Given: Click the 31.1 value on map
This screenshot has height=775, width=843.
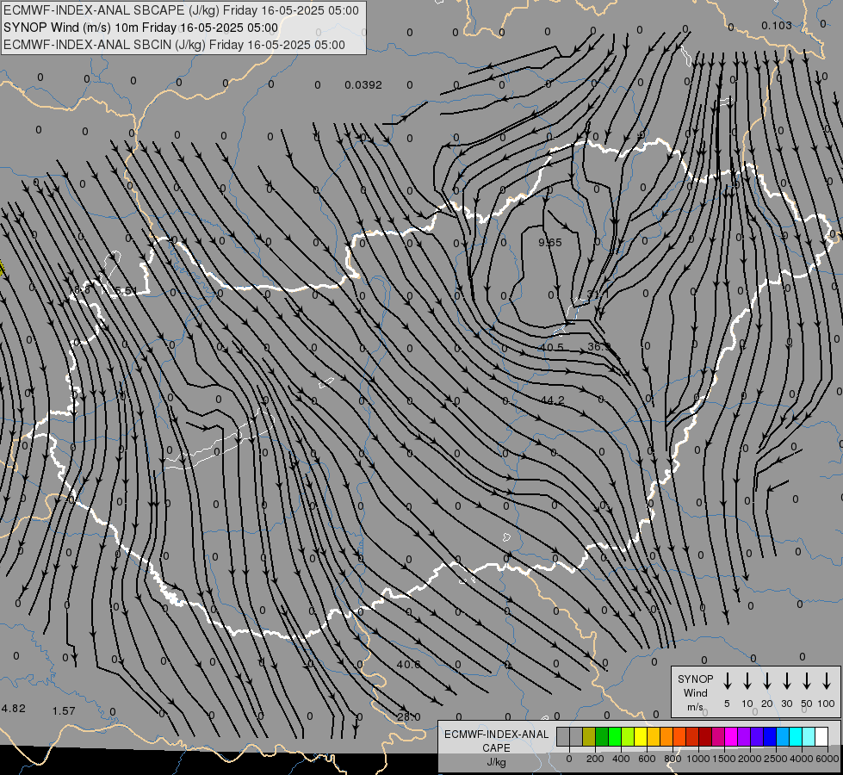Looking at the screenshot, I should 598,294.
